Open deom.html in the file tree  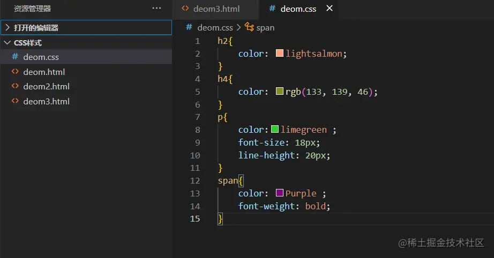click(x=86, y=72)
